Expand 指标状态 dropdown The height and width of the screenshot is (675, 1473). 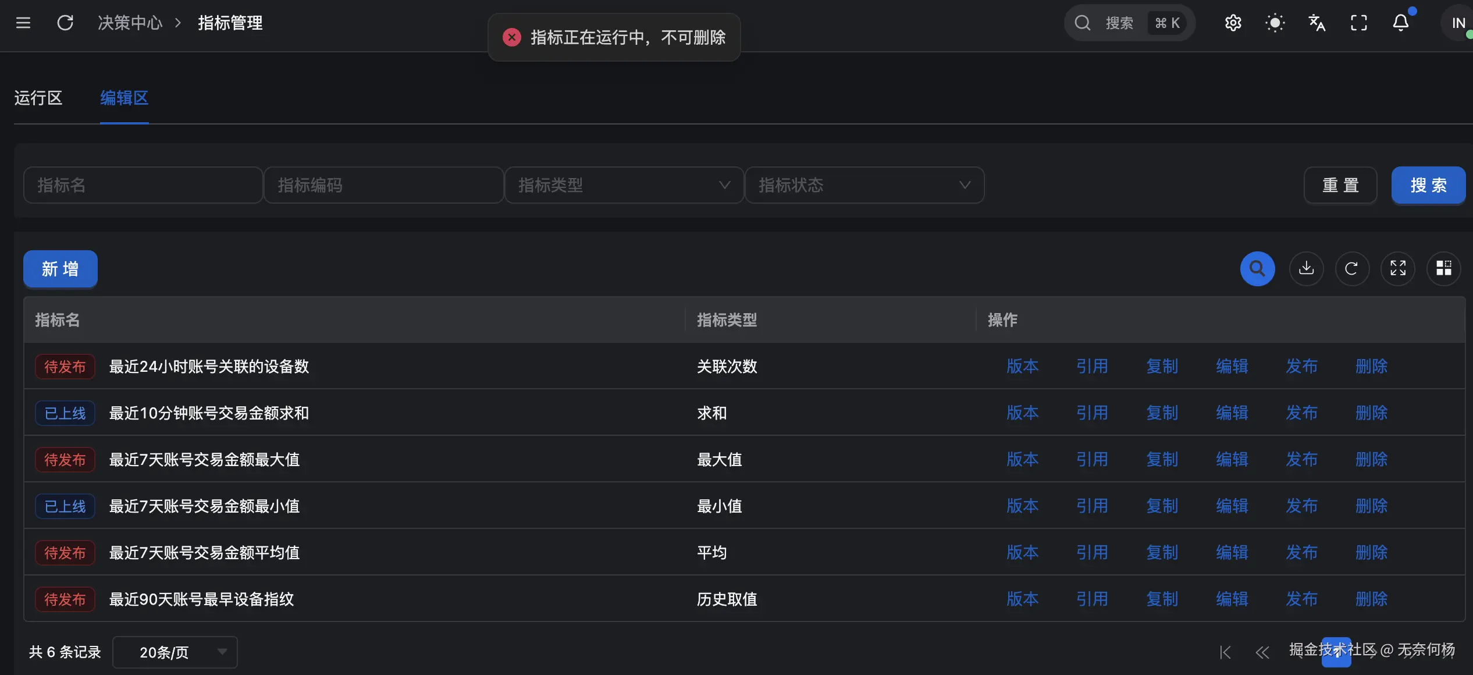[864, 185]
